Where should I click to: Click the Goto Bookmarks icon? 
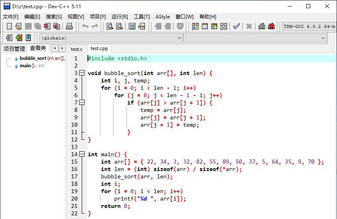coord(28,38)
